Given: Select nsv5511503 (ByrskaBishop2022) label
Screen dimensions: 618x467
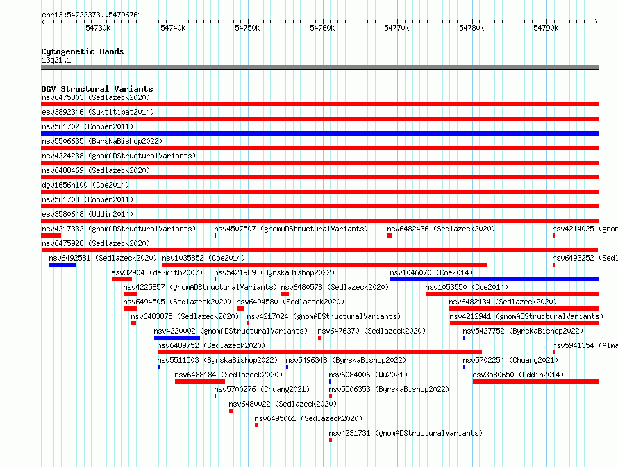Looking at the screenshot, I should [x=217, y=360].
